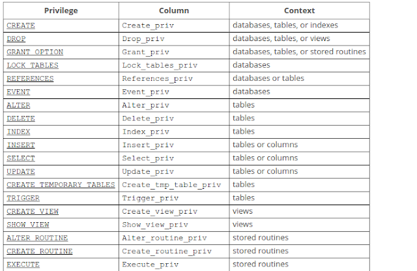Open the INDEX privilege link
The image size is (417, 271).
pyautogui.click(x=18, y=132)
